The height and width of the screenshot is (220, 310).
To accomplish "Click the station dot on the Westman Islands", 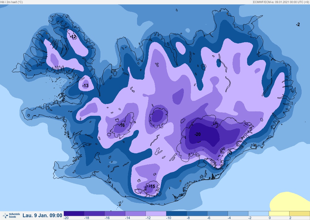I will click(x=120, y=205).
